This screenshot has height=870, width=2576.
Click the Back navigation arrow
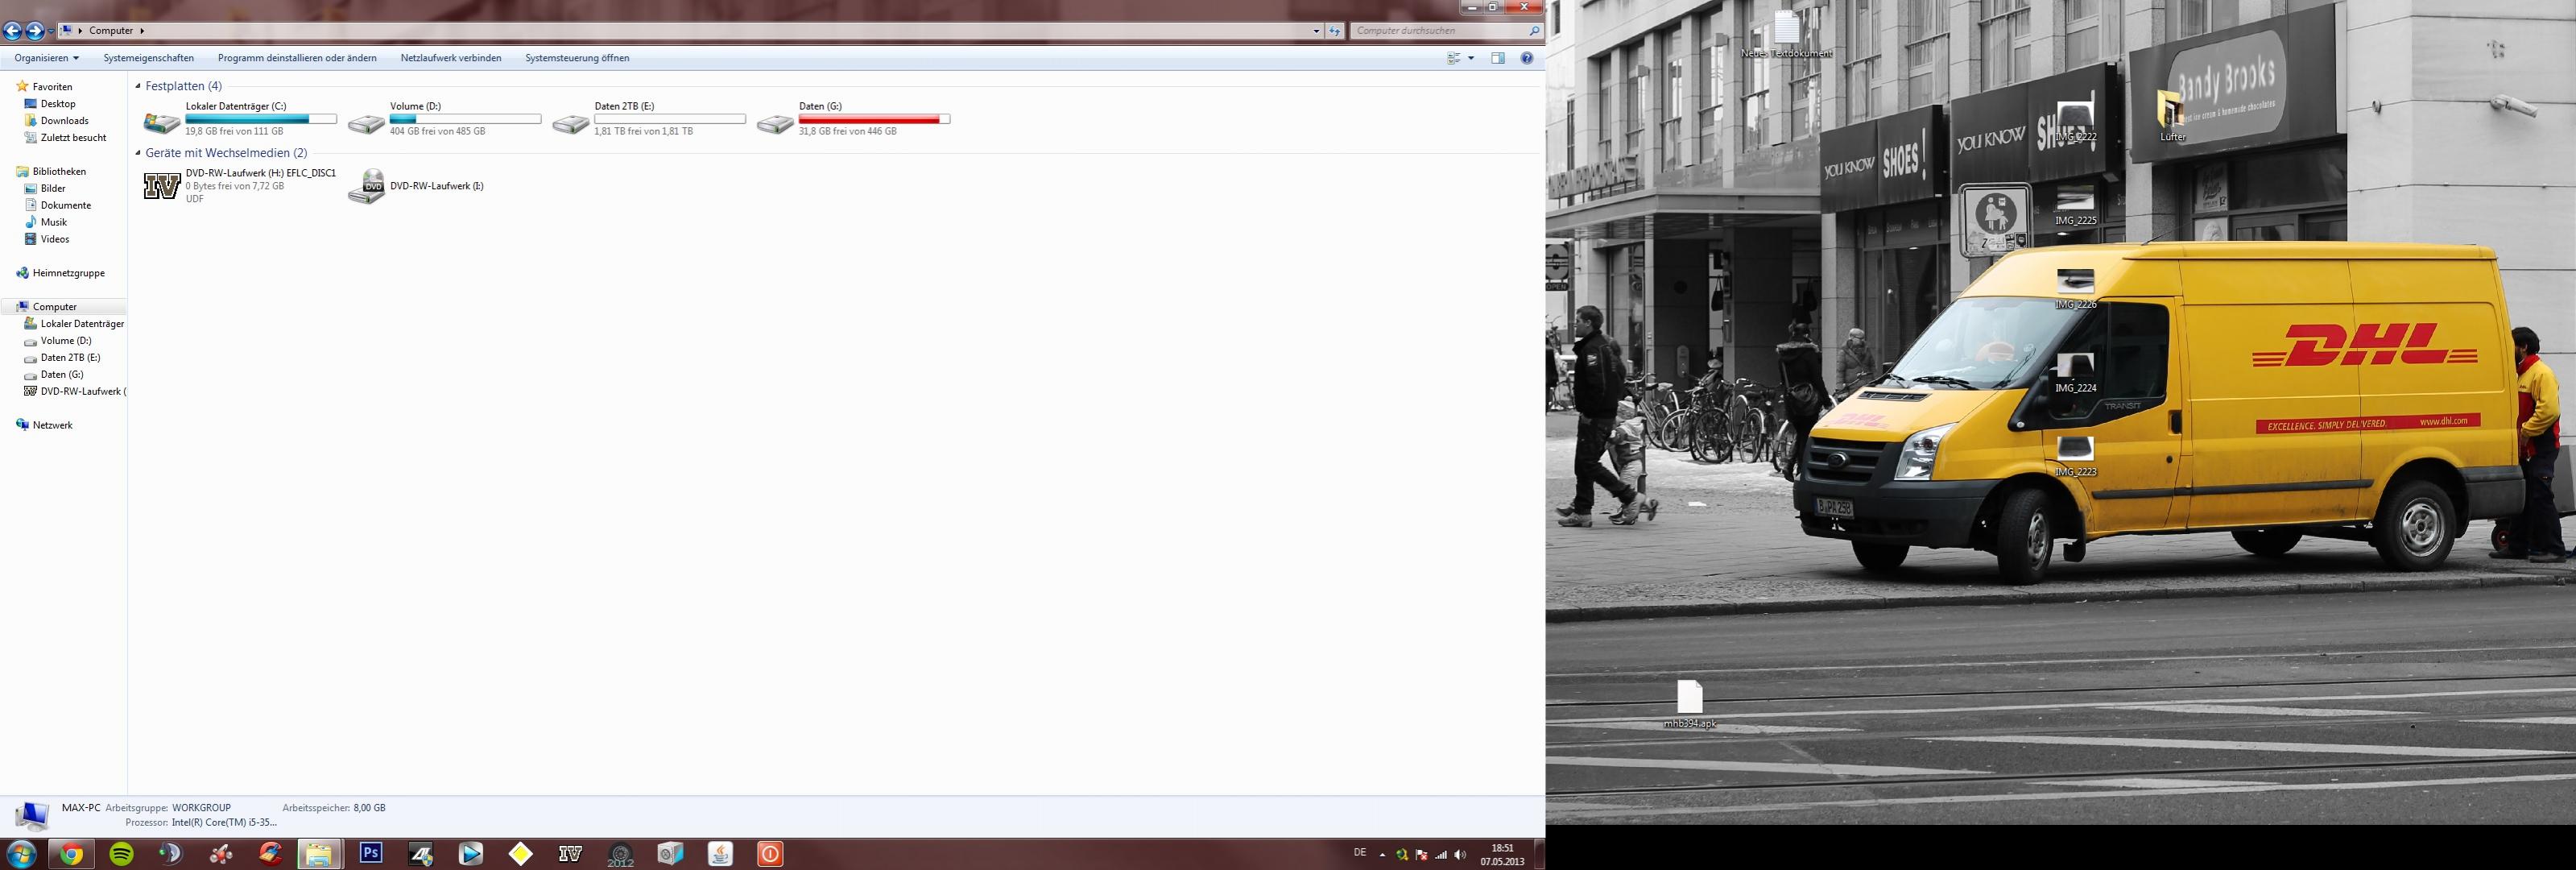pyautogui.click(x=12, y=31)
